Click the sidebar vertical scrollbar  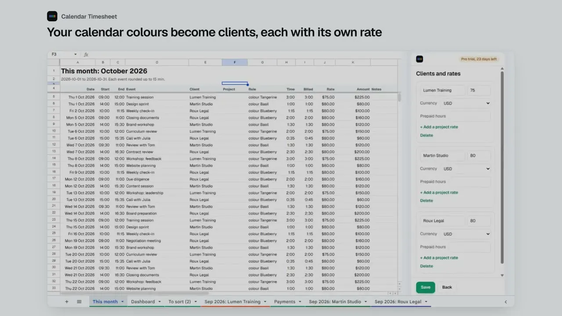tap(502, 167)
